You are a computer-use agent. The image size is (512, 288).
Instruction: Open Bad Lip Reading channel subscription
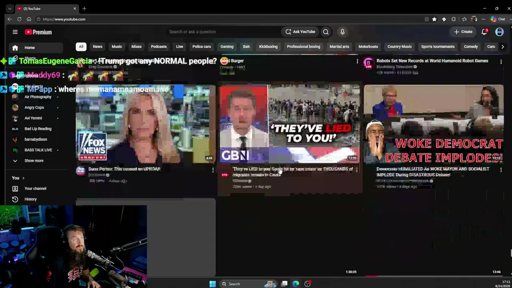[35, 129]
